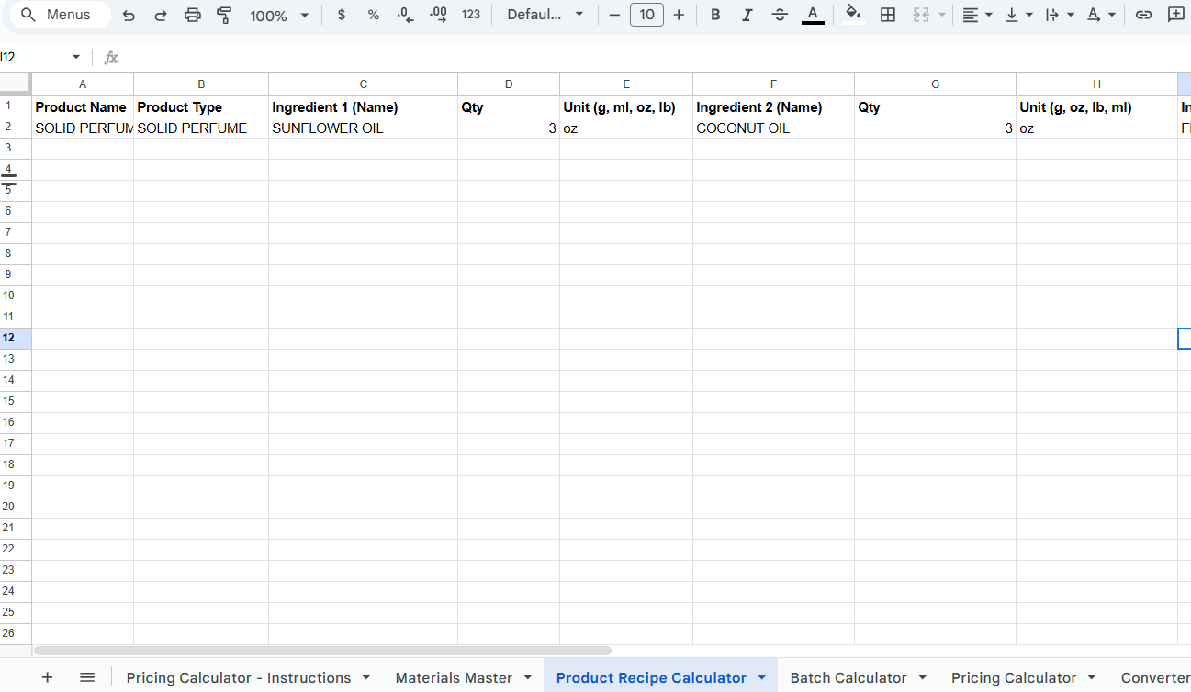
Task: Activate the Paint format roller tool
Action: pyautogui.click(x=224, y=15)
